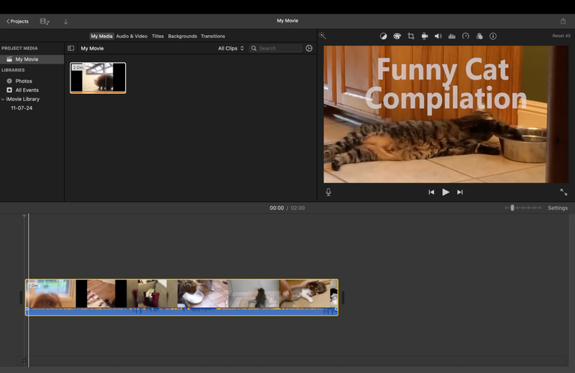
Task: Open color correction palette
Action: [397, 37]
